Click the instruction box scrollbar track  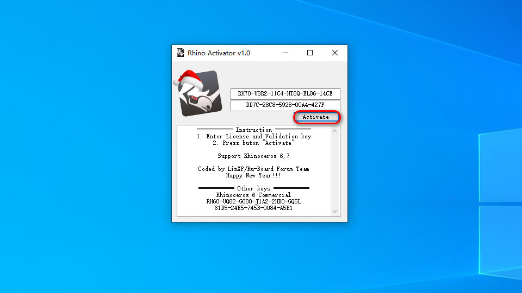pos(335,171)
